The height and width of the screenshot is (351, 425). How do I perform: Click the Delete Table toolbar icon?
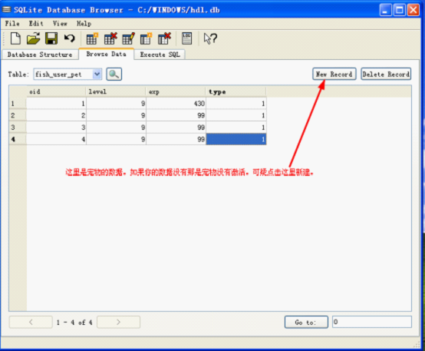tap(110, 38)
